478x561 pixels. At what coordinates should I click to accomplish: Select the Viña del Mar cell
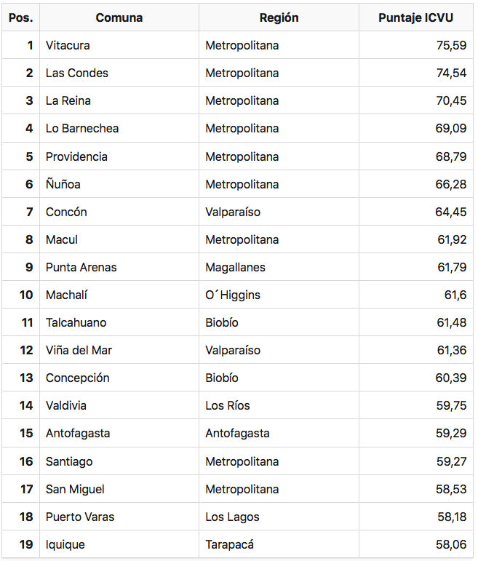[119, 350]
